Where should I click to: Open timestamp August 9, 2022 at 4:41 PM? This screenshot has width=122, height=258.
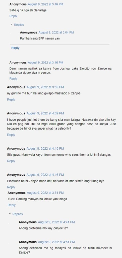(56, 222)
